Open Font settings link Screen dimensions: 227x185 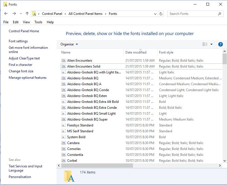(18, 41)
